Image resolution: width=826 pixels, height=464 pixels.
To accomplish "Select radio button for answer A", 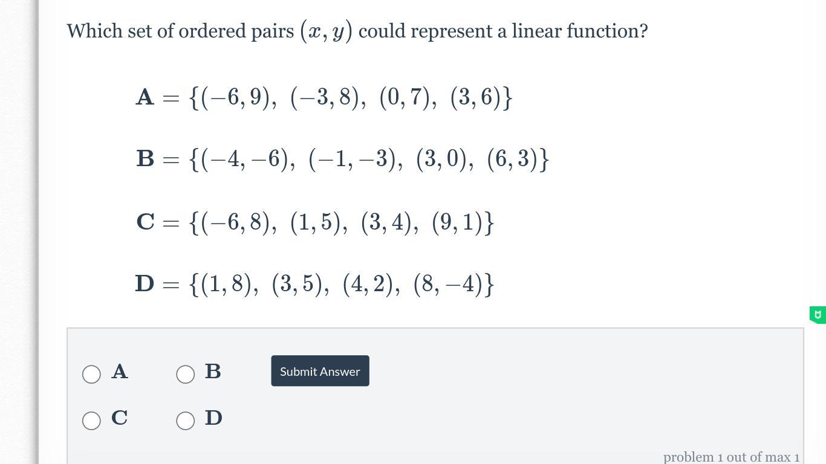I will [91, 374].
